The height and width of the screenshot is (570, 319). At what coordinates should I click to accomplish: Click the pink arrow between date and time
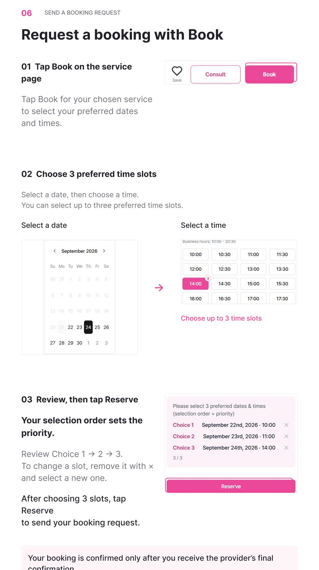tap(159, 288)
